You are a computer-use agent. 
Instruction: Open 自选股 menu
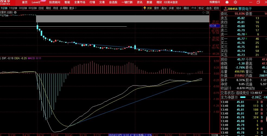113,2
